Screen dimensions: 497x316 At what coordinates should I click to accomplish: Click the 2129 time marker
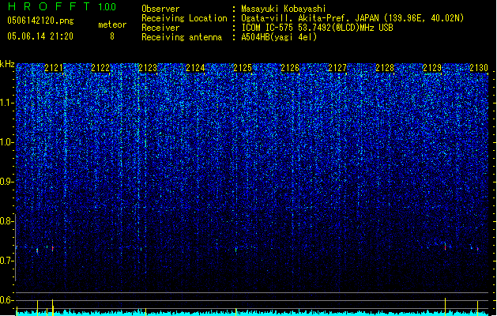pyautogui.click(x=432, y=68)
